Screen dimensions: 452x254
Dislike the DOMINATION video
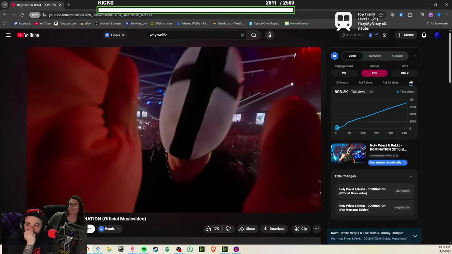click(x=228, y=229)
